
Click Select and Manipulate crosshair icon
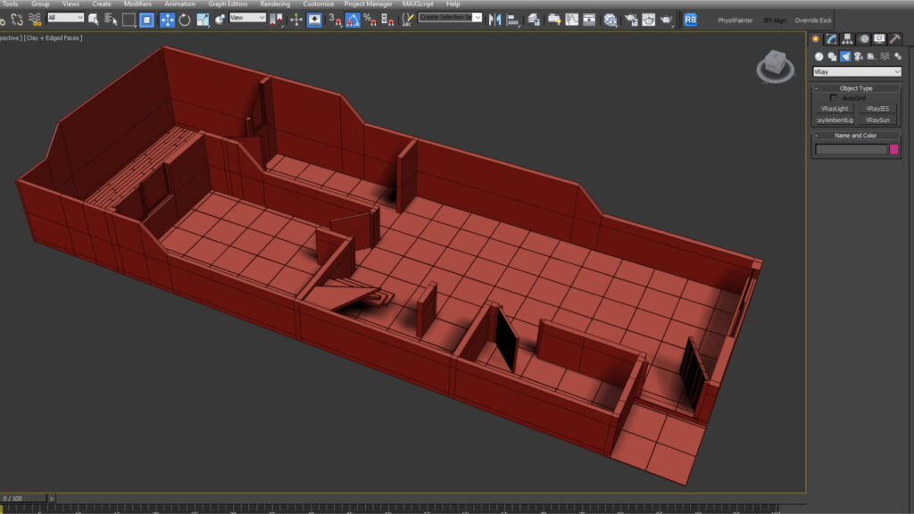pyautogui.click(x=296, y=20)
